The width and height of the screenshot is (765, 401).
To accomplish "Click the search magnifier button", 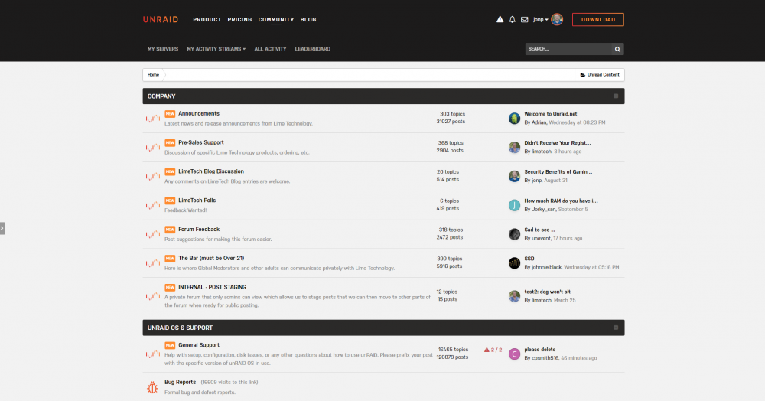I will point(617,49).
